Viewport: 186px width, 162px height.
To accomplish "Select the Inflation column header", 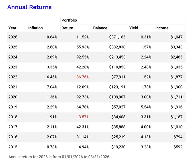I will [x=36, y=28].
